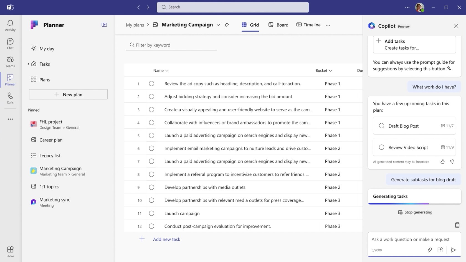This screenshot has width=466, height=262.
Task: Stop generating Copilot tasks
Action: (415, 212)
